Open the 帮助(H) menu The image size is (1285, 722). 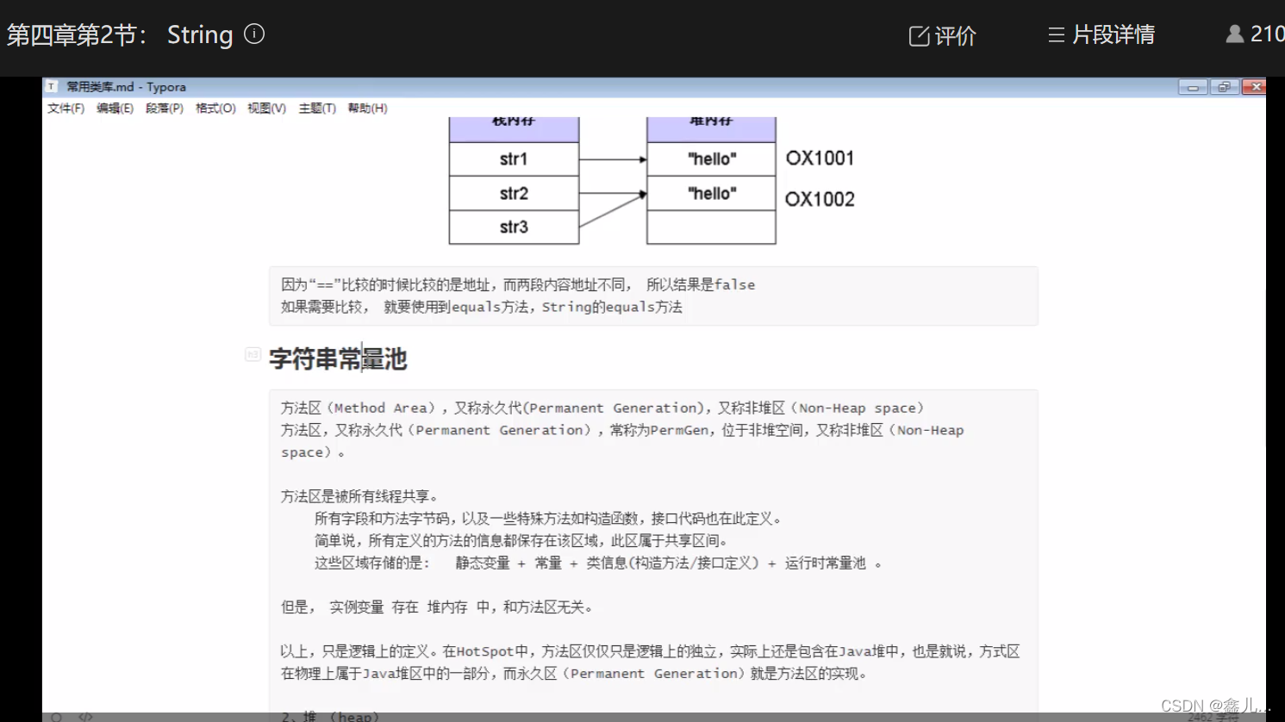pos(367,109)
